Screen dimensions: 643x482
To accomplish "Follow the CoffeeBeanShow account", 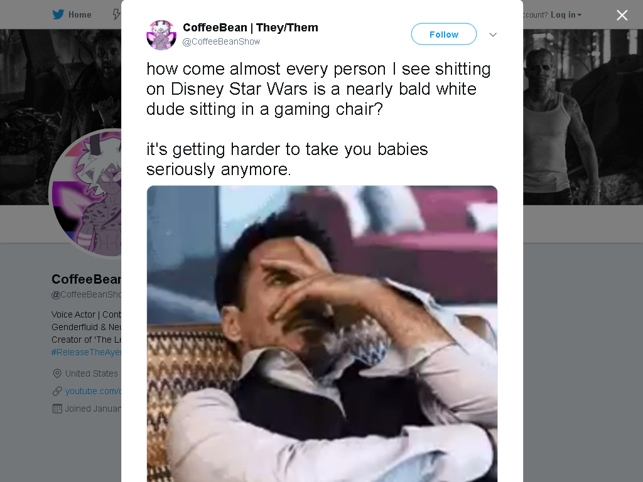I will coord(444,34).
